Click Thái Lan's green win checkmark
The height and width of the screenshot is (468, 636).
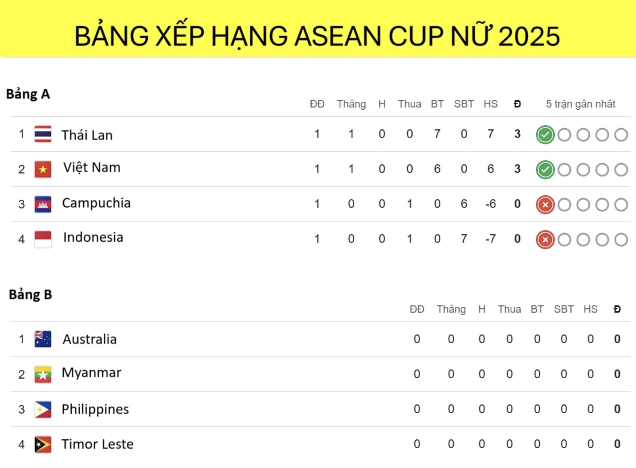pos(545,135)
